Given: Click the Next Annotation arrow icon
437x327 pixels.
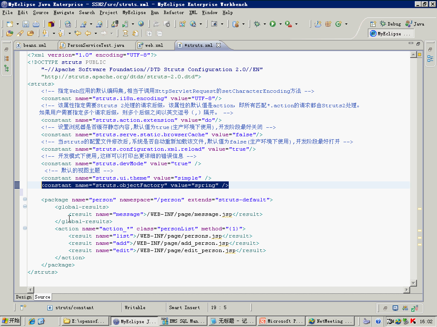Looking at the screenshot, I should (45, 33).
